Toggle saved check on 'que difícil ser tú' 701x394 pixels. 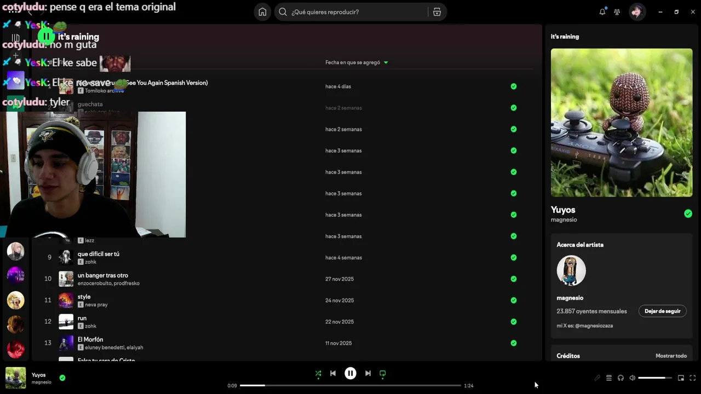pyautogui.click(x=514, y=258)
